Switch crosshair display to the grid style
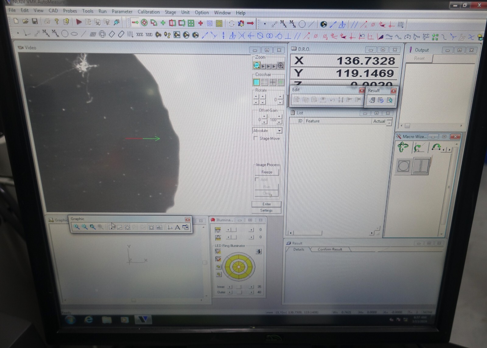Screen dimensions: 487x348 pos(264,82)
